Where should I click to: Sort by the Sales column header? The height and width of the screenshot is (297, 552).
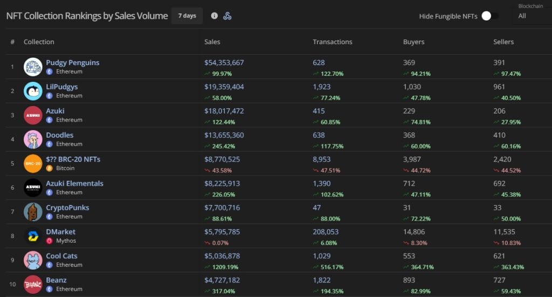[x=212, y=42]
